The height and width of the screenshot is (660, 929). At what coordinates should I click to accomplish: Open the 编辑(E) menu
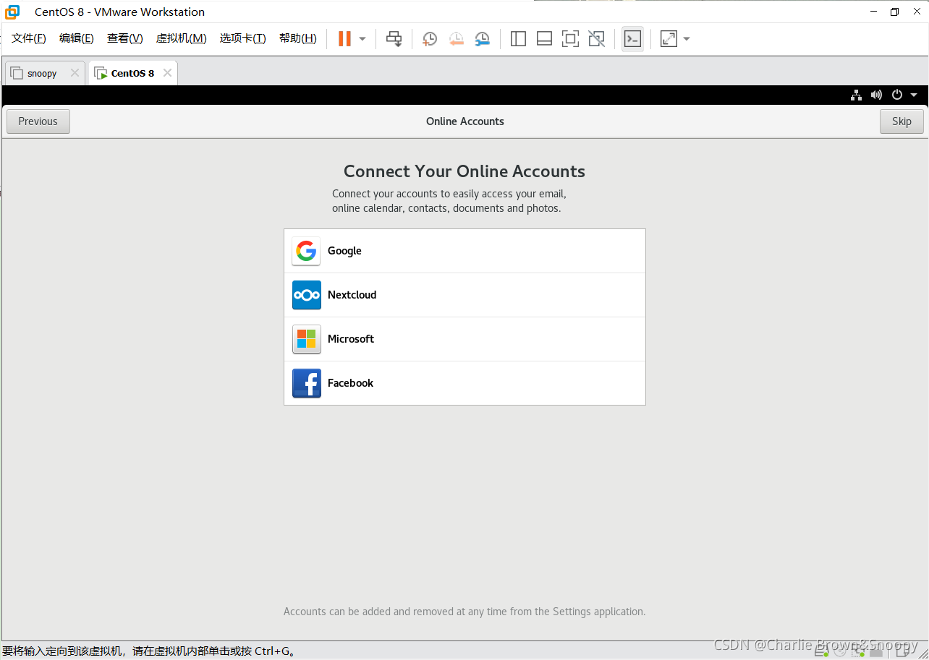[x=77, y=38]
